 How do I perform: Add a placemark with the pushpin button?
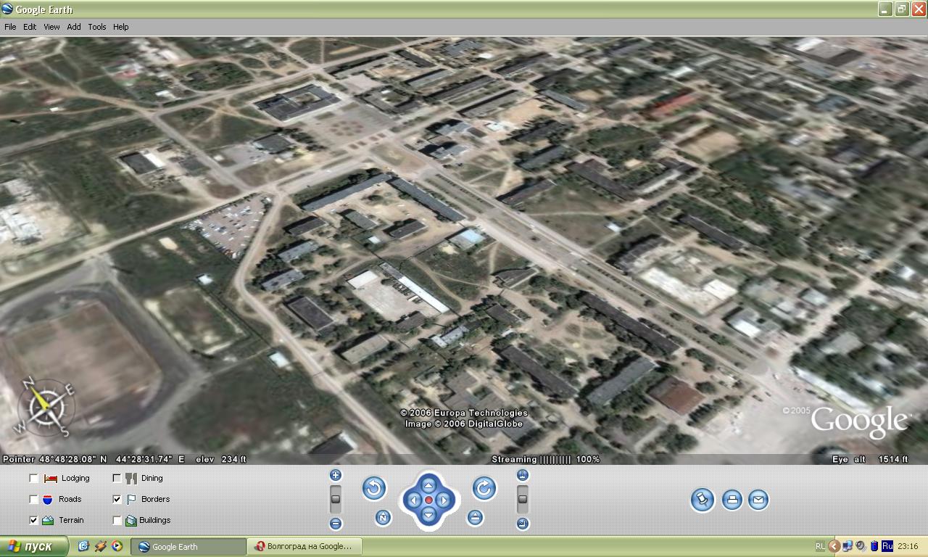coord(703,500)
